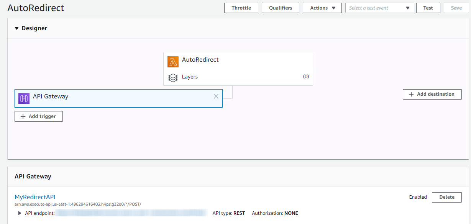
Task: Click the Enabled status text
Action: 418,197
